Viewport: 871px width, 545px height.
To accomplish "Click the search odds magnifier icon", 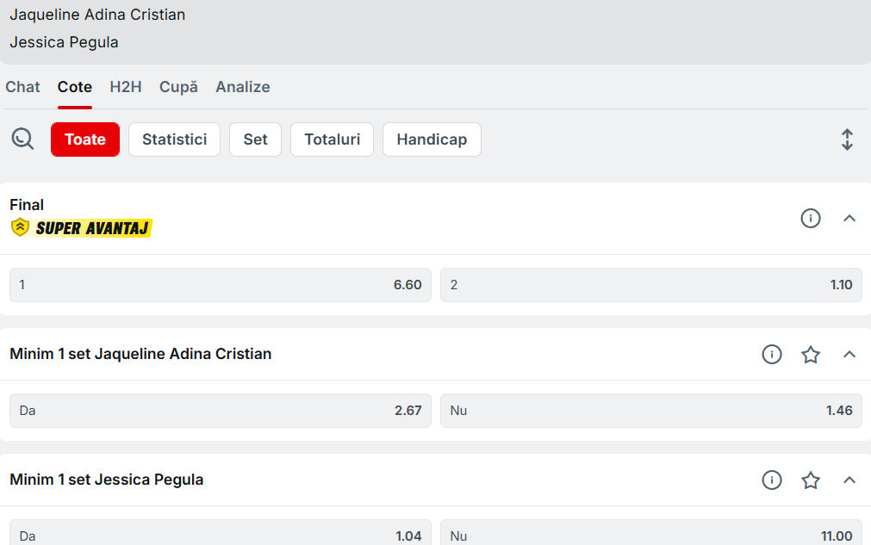I will (x=22, y=139).
